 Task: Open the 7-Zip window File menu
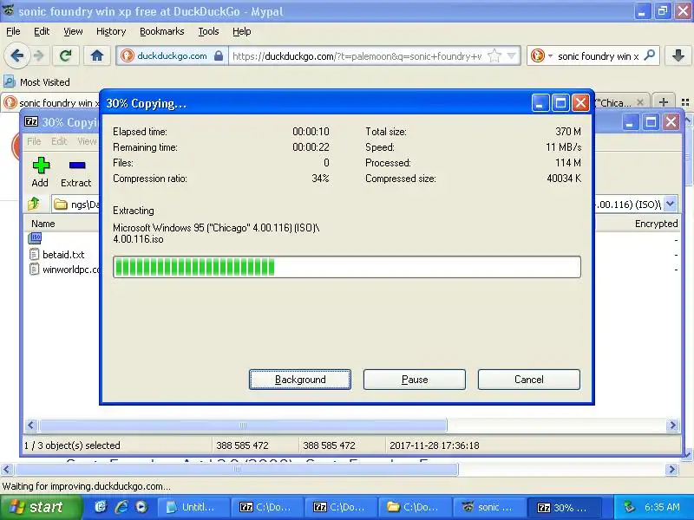point(34,141)
